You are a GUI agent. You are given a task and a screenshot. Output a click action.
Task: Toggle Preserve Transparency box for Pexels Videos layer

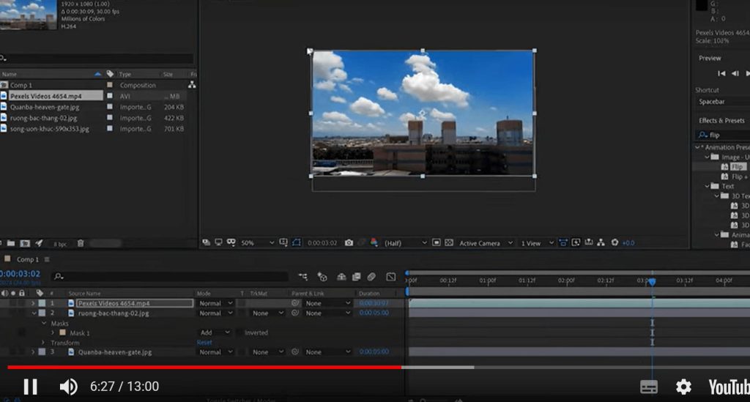[242, 304]
